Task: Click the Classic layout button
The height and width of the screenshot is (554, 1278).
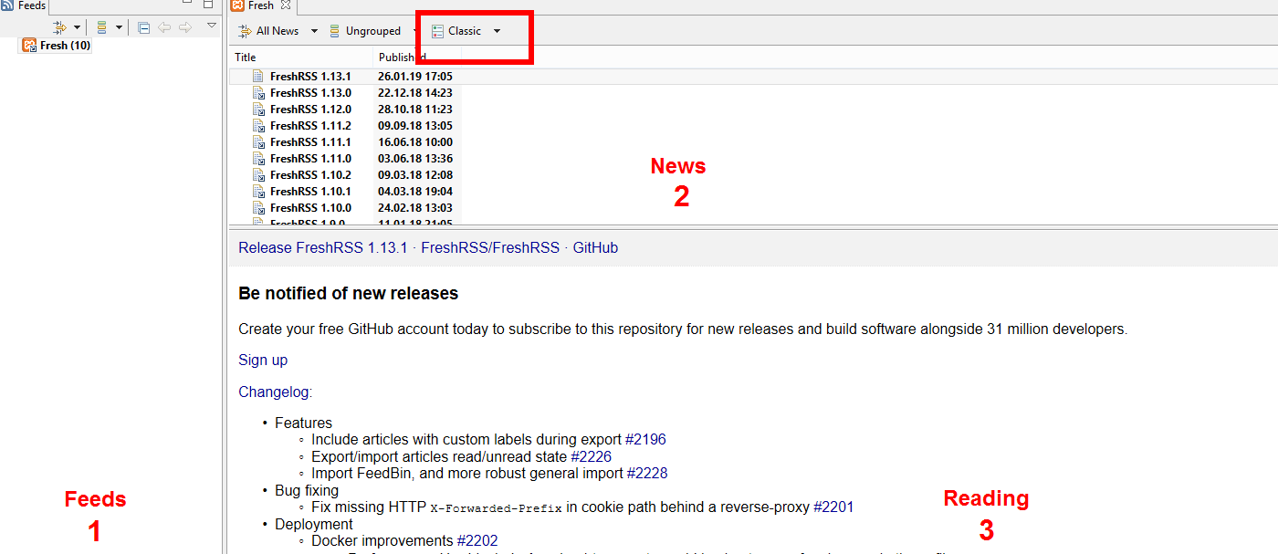Action: coord(456,31)
